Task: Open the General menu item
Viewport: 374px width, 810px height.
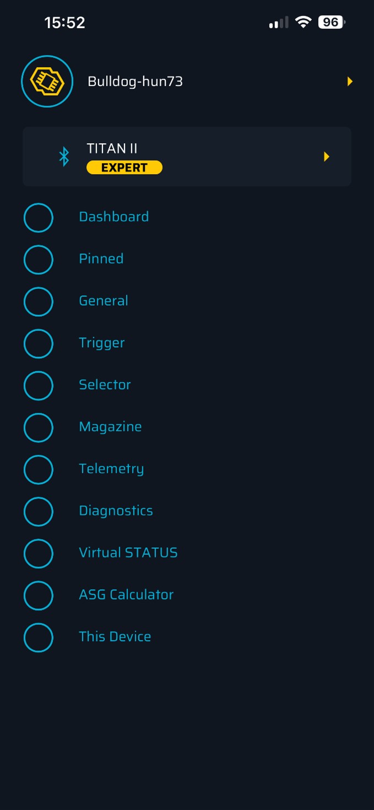Action: [x=104, y=301]
